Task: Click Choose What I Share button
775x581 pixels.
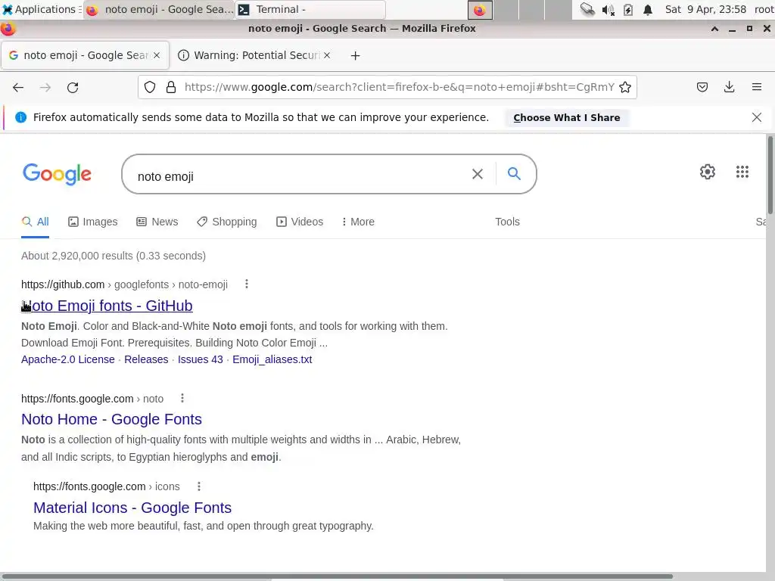Action: 566,117
